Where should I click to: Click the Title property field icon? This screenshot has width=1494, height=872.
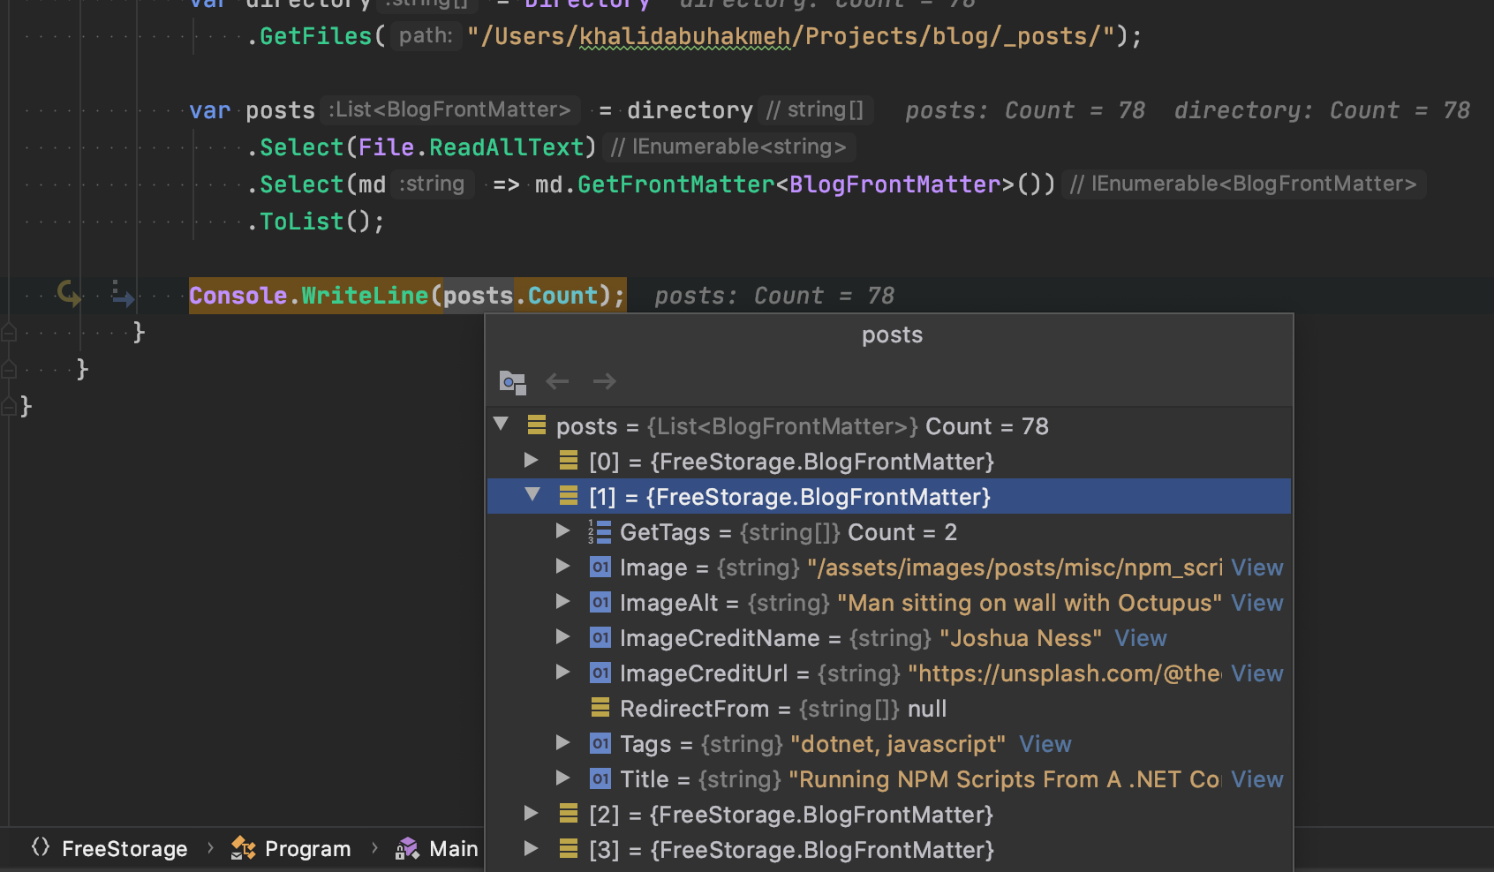tap(600, 778)
